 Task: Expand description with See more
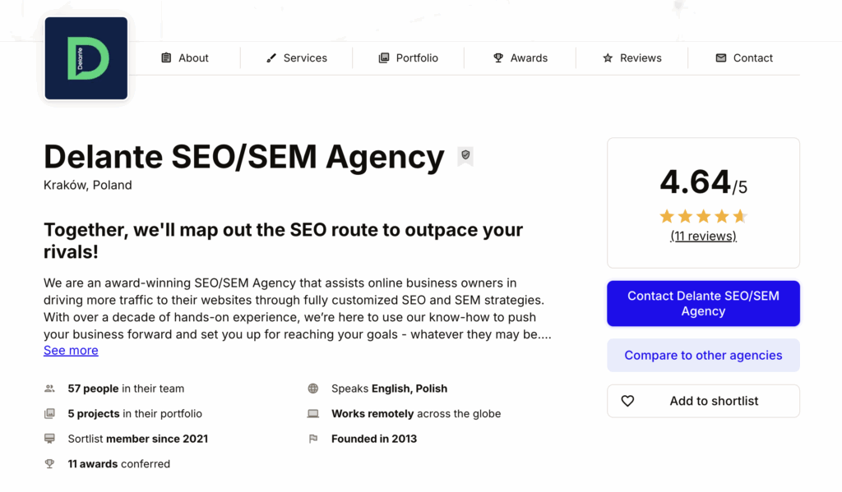click(71, 351)
